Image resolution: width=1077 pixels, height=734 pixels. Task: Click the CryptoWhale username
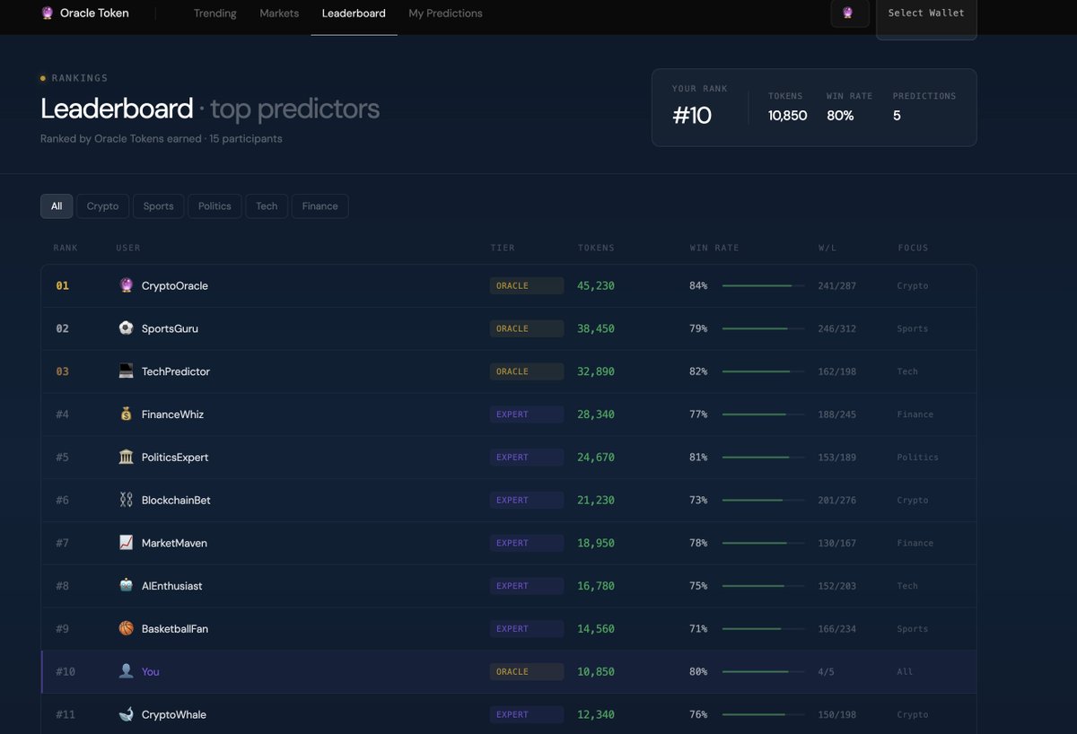click(174, 714)
